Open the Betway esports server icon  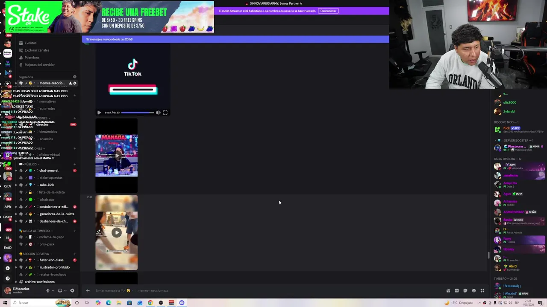[x=7, y=53]
